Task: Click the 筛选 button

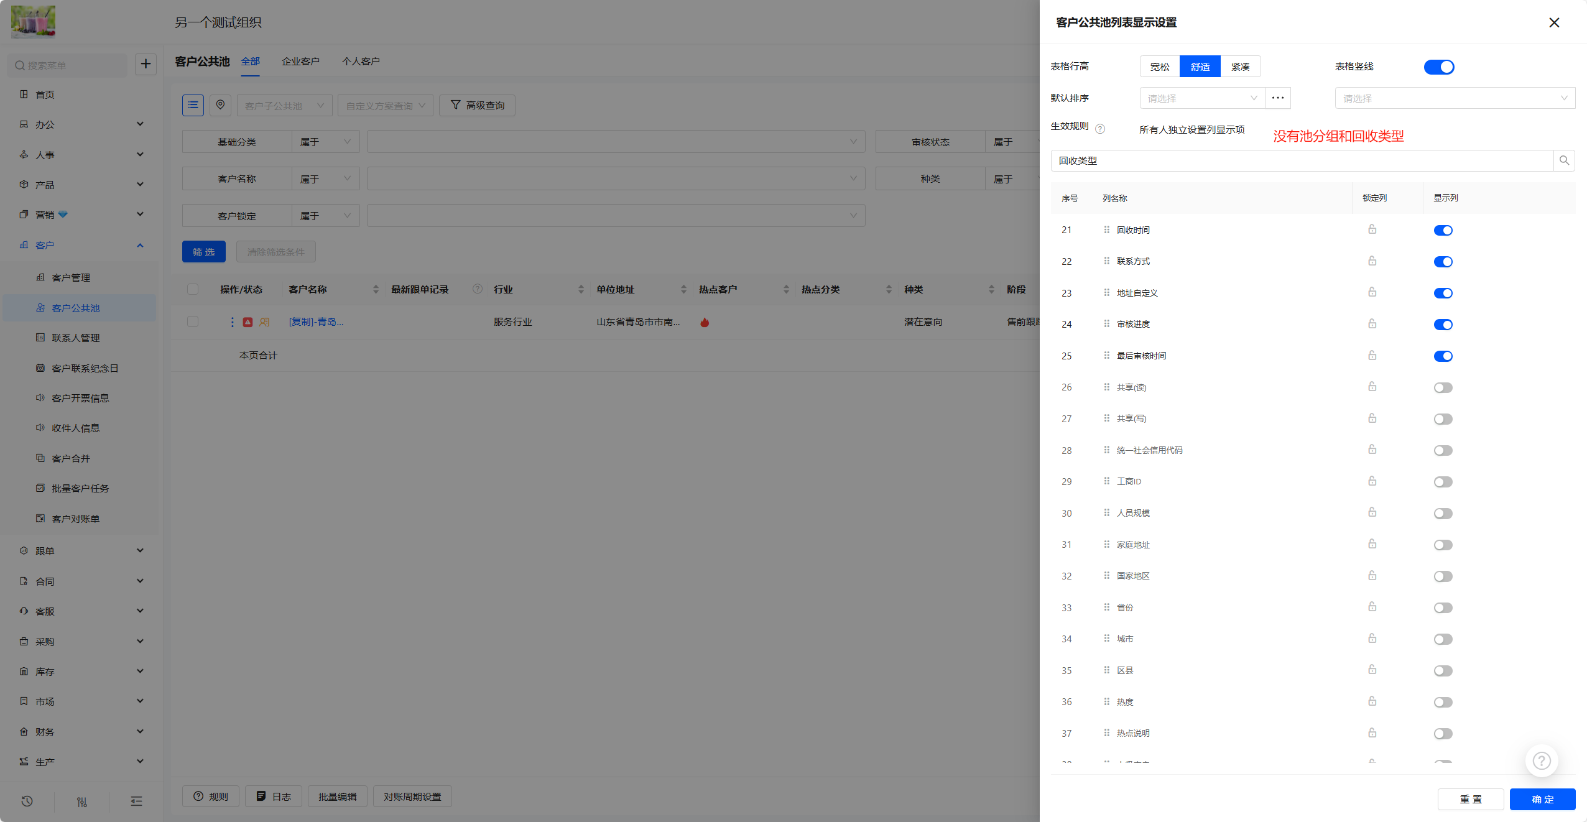Action: tap(204, 252)
